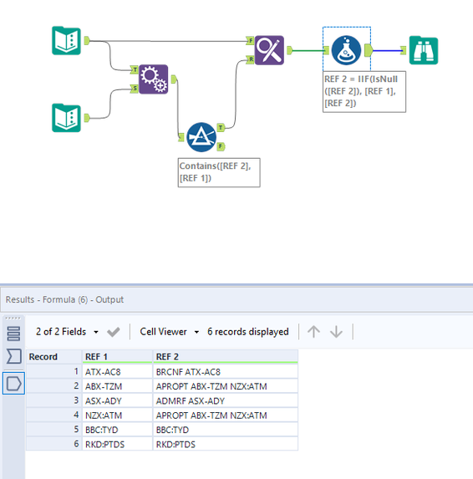Image resolution: width=473 pixels, height=479 pixels.
Task: Click the Browse tool input anchor
Action: coord(404,50)
